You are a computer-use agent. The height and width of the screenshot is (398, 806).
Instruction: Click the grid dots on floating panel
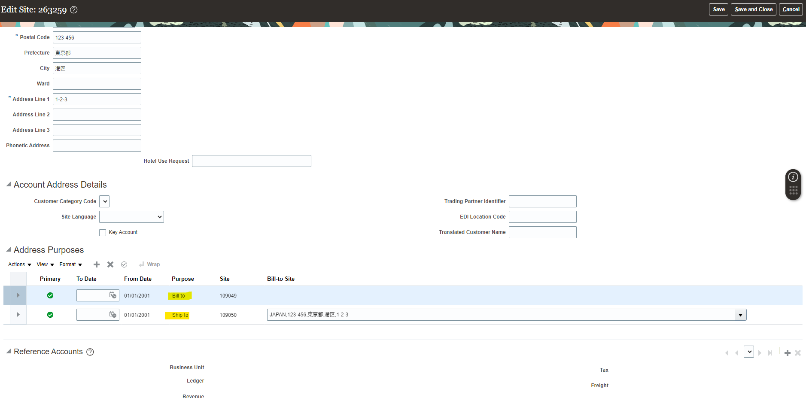click(x=793, y=190)
